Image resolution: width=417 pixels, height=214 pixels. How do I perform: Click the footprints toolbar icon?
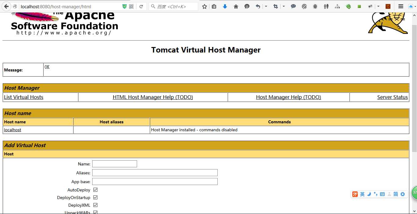pos(326,6)
